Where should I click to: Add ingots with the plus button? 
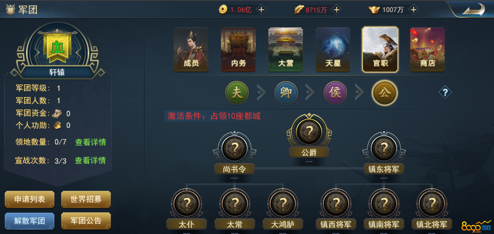[413, 10]
